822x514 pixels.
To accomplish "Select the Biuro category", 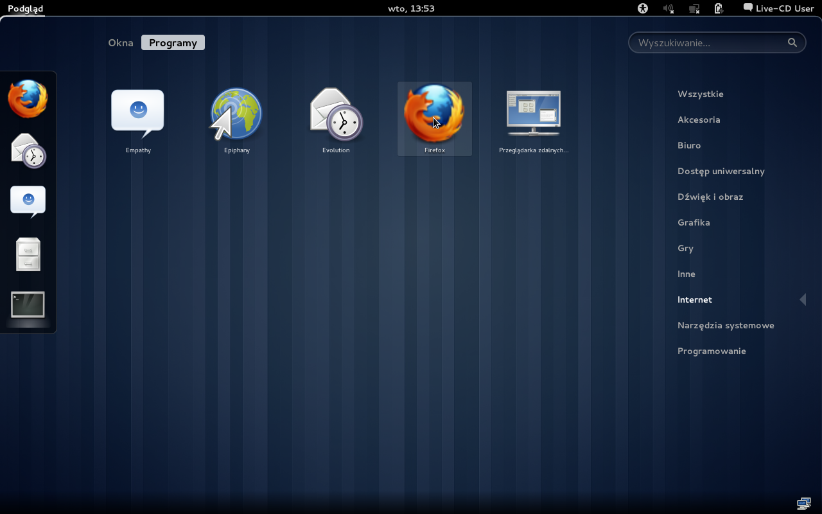I will [689, 145].
